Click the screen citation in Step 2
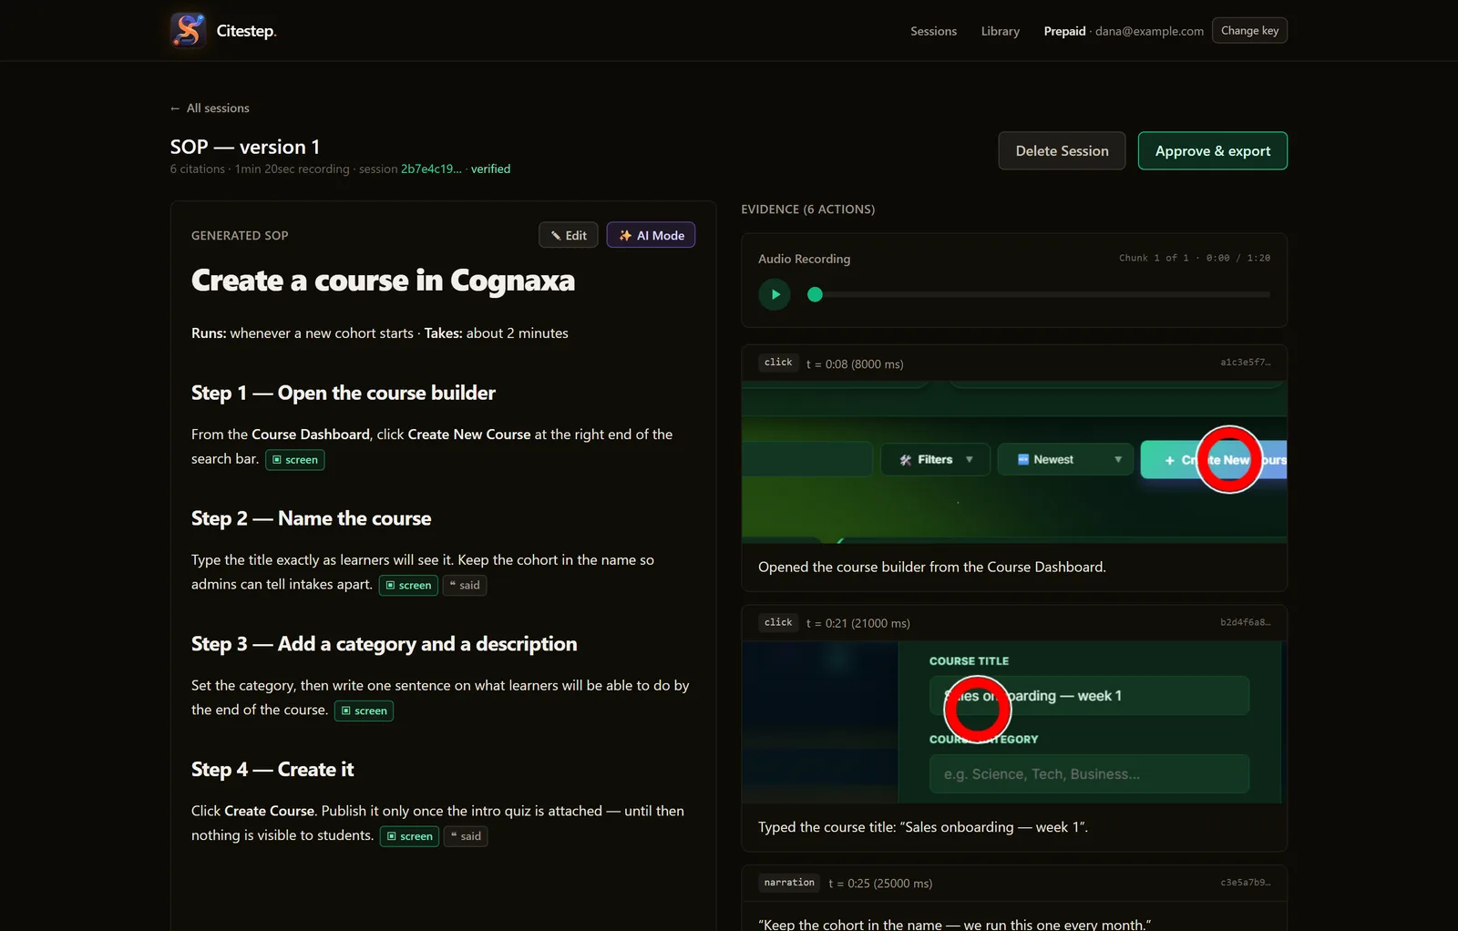Image resolution: width=1458 pixels, height=931 pixels. point(408,585)
